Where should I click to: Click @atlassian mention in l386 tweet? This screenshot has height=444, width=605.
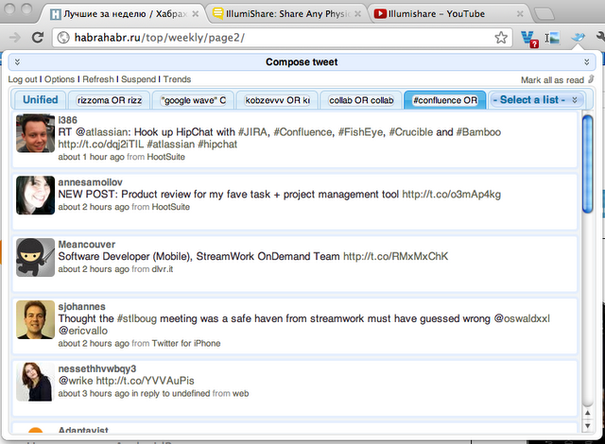102,132
